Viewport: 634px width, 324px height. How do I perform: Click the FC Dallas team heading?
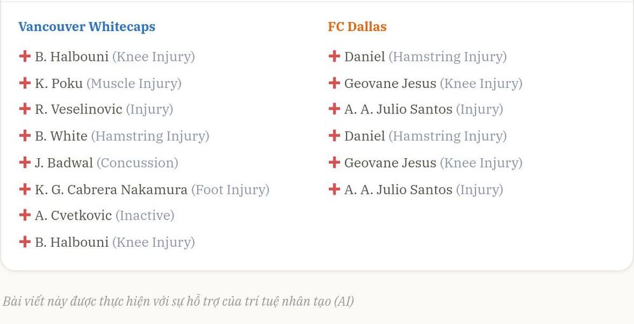click(x=358, y=27)
